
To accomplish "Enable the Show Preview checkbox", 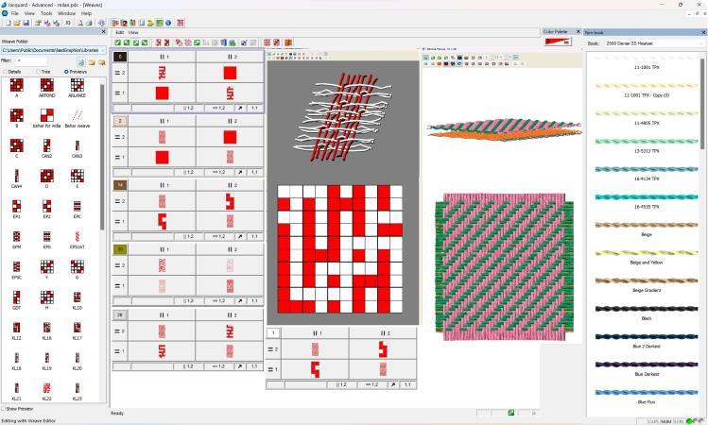I will (x=5, y=409).
